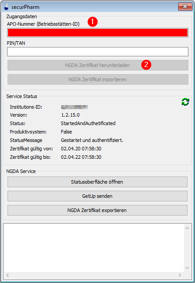
Task: Click the green refresh status icon
Action: click(x=185, y=102)
